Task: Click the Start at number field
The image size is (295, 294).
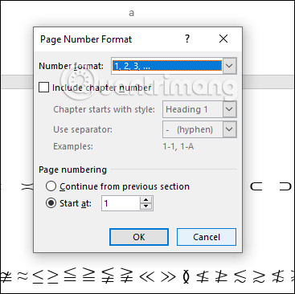Action: click(121, 203)
